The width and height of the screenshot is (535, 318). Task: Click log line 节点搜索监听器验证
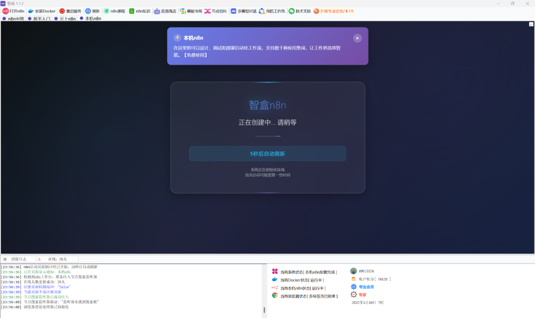click(50, 302)
